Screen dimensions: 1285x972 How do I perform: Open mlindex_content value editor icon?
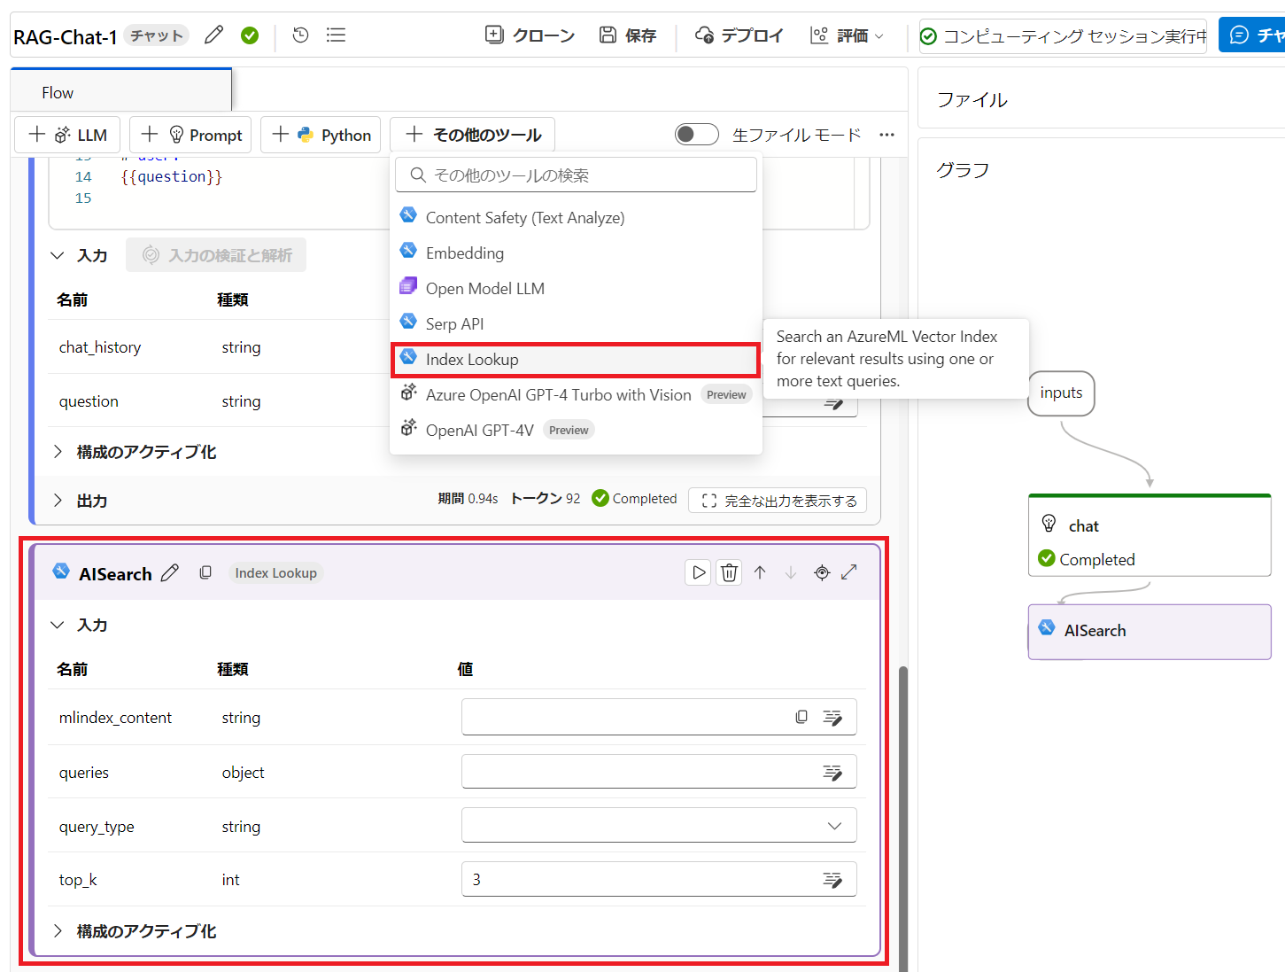pyautogui.click(x=832, y=717)
